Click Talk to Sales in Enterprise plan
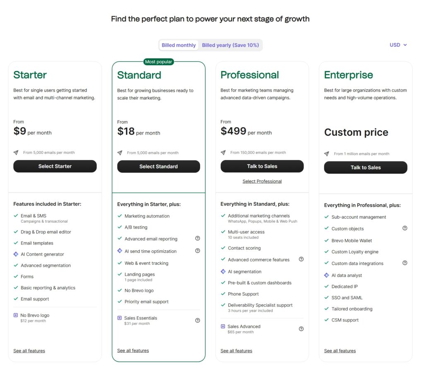The width and height of the screenshot is (424, 368). click(x=366, y=167)
